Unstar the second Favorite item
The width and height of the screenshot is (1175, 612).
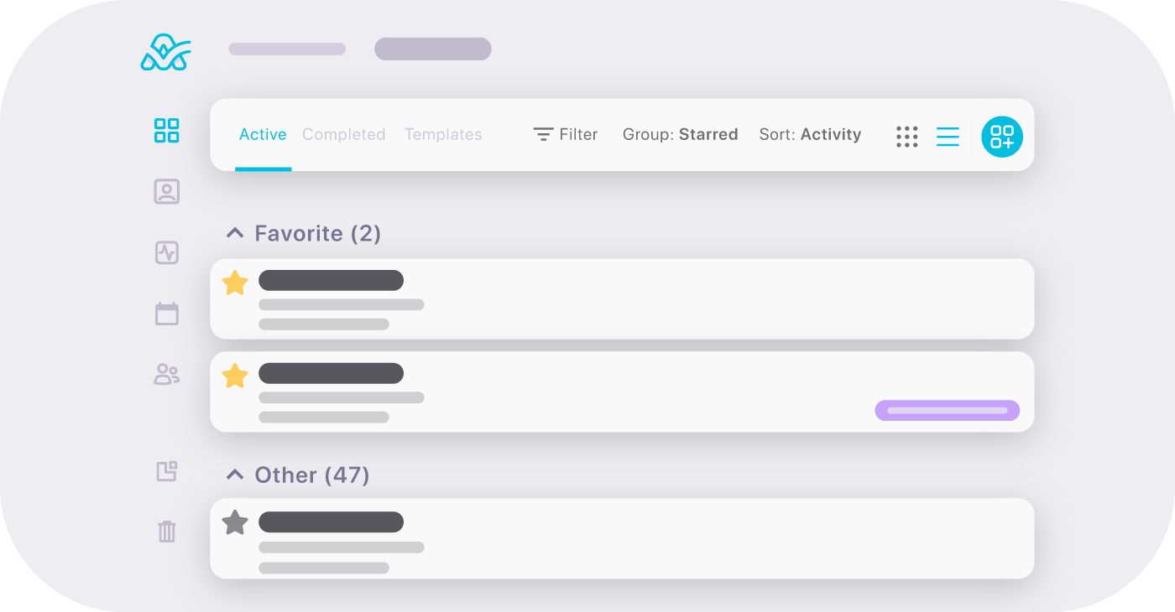[235, 376]
